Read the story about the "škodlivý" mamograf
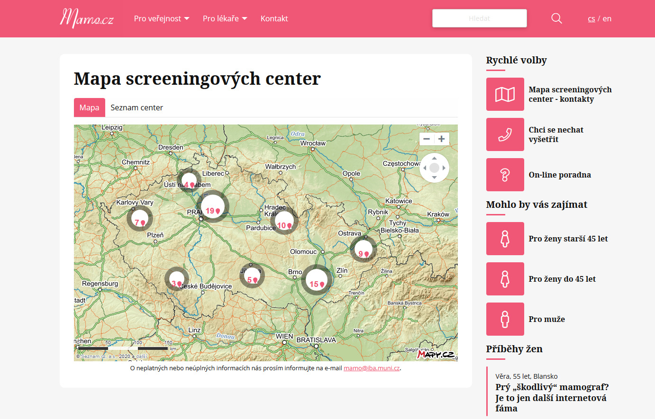The image size is (655, 419). (552, 398)
